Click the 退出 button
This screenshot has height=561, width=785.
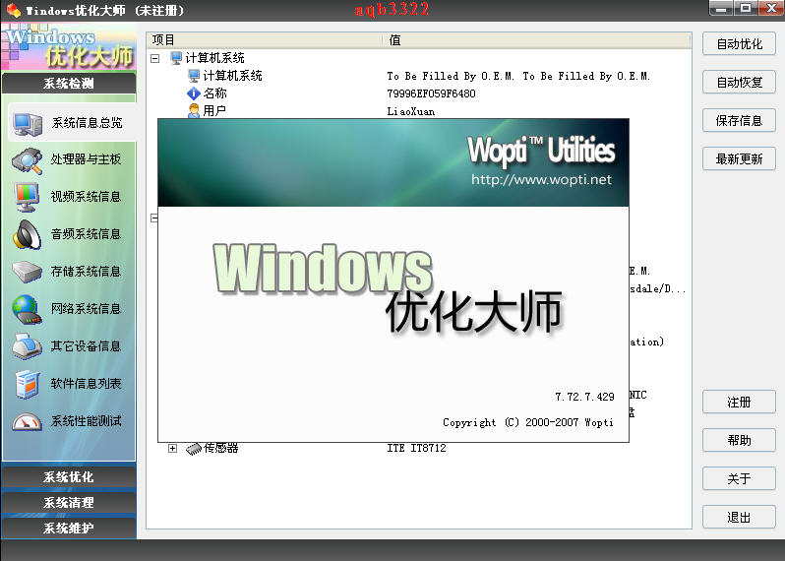(739, 518)
